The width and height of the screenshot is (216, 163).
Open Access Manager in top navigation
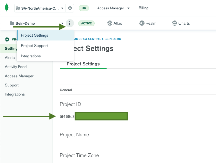110,8
